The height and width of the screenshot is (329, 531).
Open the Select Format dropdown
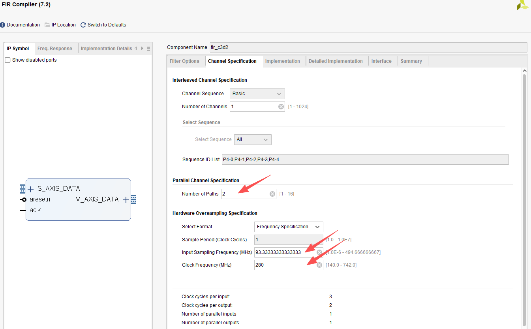tap(289, 227)
